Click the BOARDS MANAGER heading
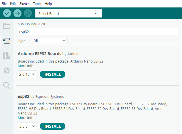 (x=31, y=24)
